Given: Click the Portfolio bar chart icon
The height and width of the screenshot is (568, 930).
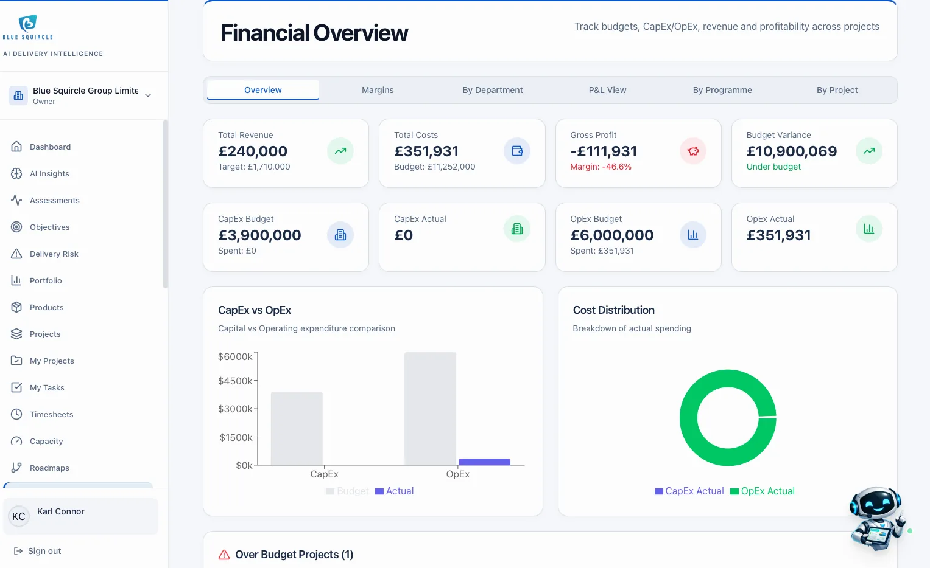Looking at the screenshot, I should 16,280.
